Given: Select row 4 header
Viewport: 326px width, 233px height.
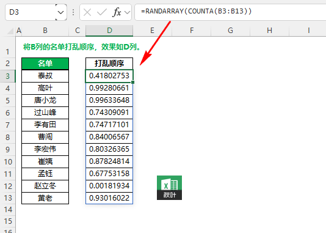Looking at the screenshot, I should pyautogui.click(x=8, y=88).
